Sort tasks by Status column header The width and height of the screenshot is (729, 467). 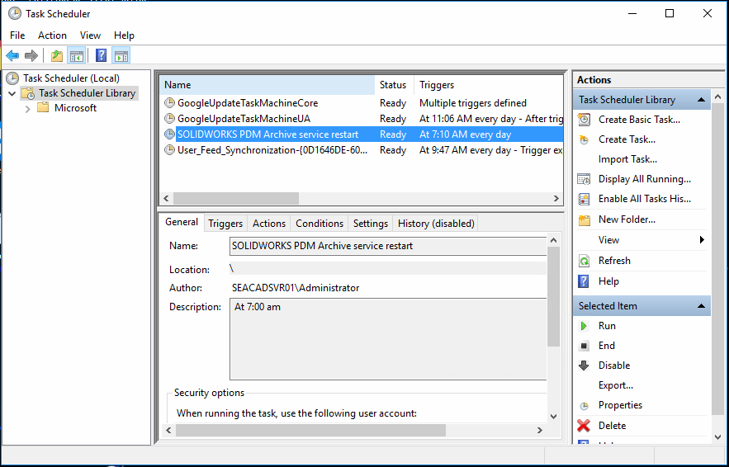coord(394,85)
